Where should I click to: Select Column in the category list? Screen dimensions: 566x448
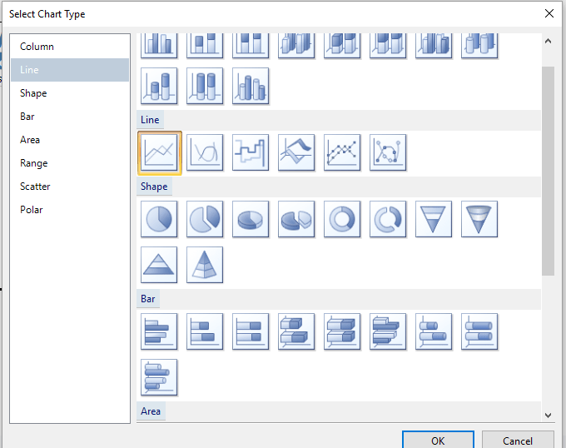(37, 47)
